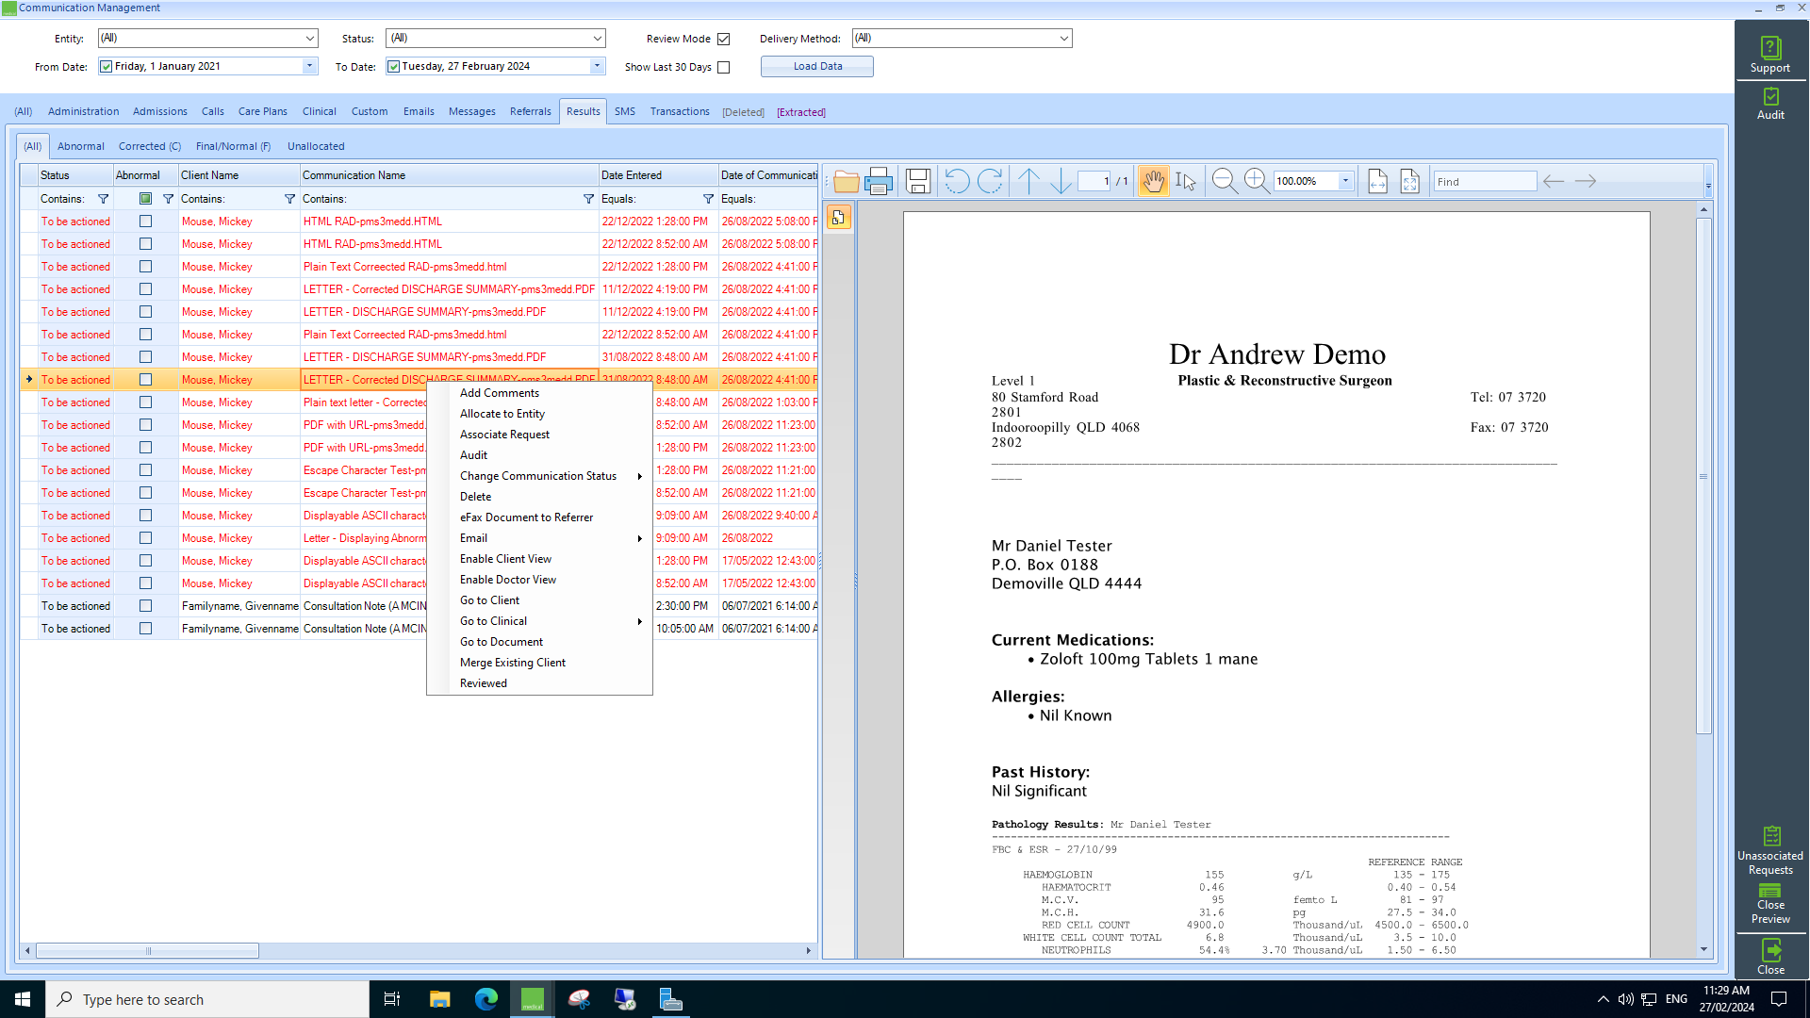Expand the Entity dropdown
Image resolution: width=1810 pixels, height=1018 pixels.
click(x=309, y=39)
